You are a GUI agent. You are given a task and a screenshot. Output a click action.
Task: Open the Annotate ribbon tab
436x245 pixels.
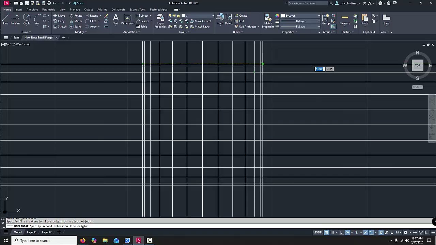coord(32,10)
